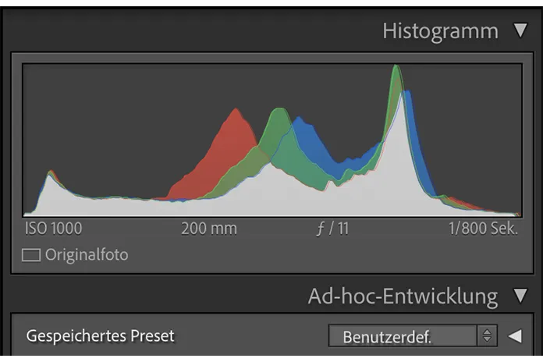The image size is (543, 362).
Task: Collapse the Ad-hoc-Entwicklung panel triangle
Action: pyautogui.click(x=521, y=296)
